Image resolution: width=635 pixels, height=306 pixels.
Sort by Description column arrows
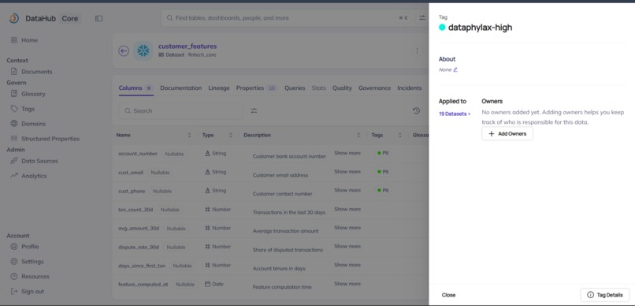point(358,135)
